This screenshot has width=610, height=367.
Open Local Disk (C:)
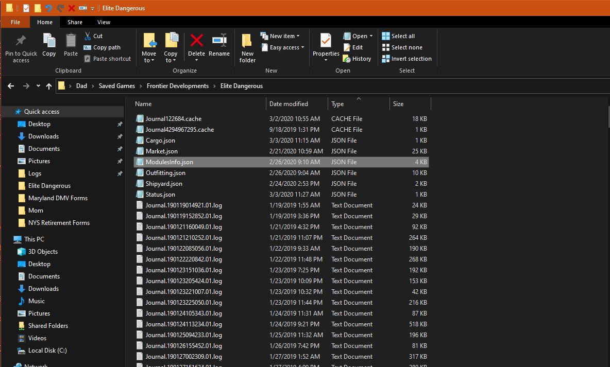pyautogui.click(x=47, y=351)
